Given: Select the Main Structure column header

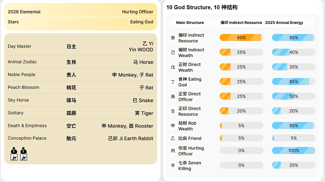Looking at the screenshot, I should (190, 23).
